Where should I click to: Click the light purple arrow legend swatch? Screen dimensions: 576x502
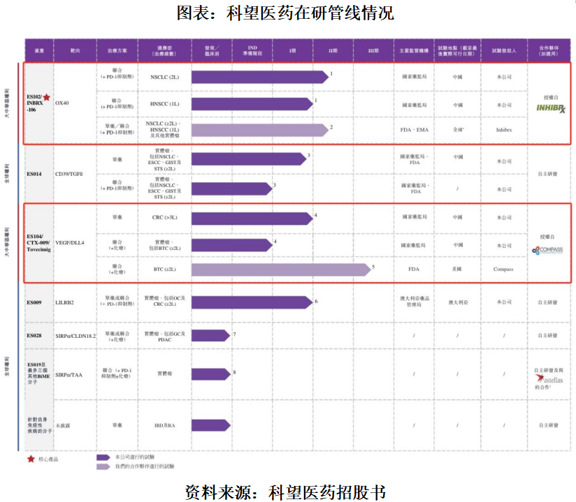click(103, 466)
